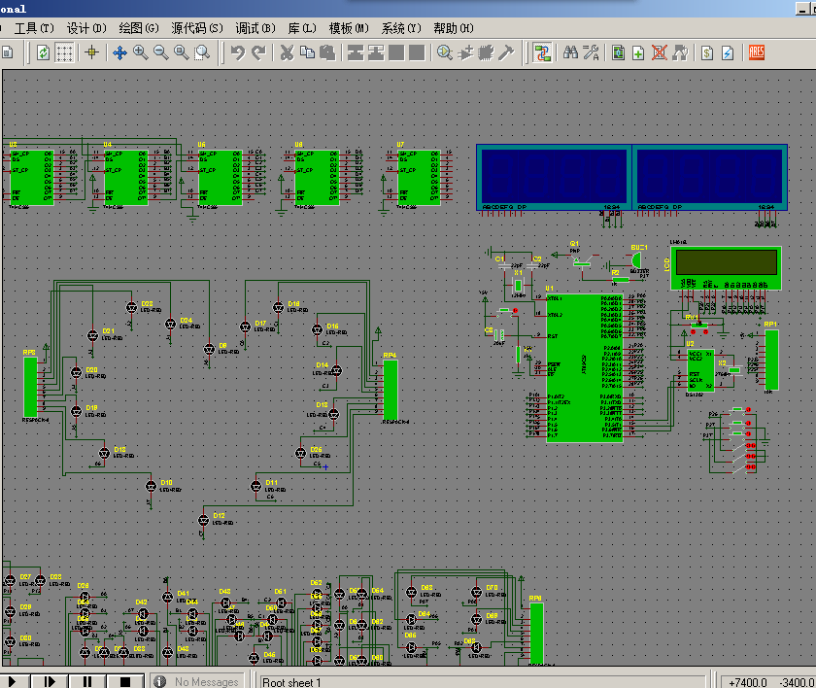
Task: Open the 设计(D) menu
Action: coord(86,28)
